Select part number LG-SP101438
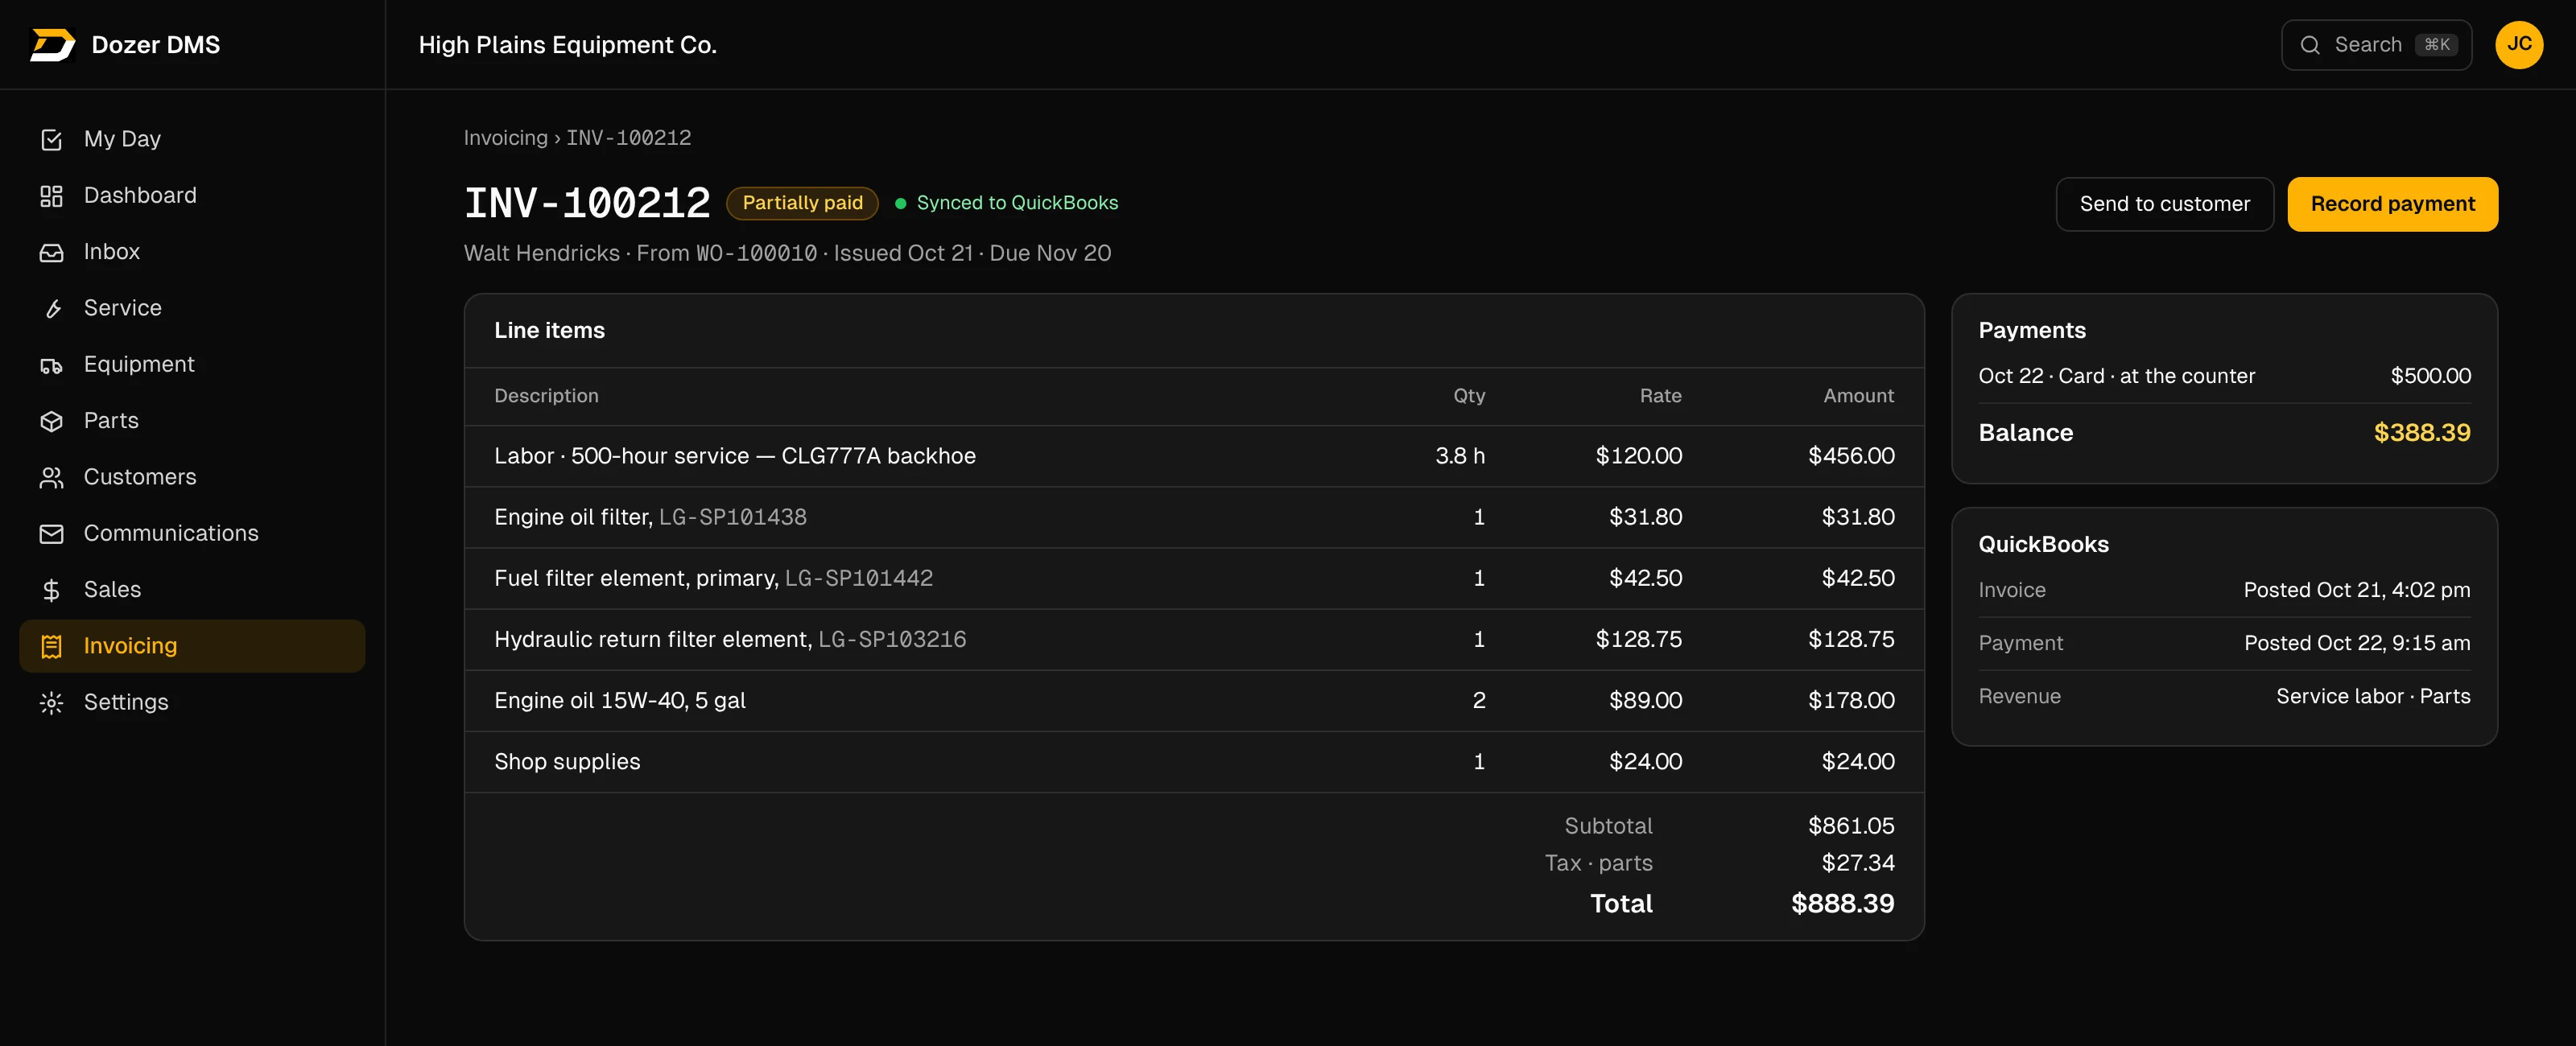Screen dimensions: 2576x1046 pyautogui.click(x=732, y=517)
